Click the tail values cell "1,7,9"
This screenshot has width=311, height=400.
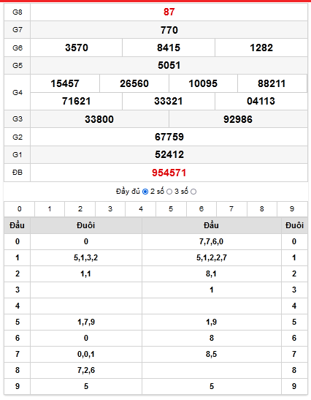[x=86, y=322]
